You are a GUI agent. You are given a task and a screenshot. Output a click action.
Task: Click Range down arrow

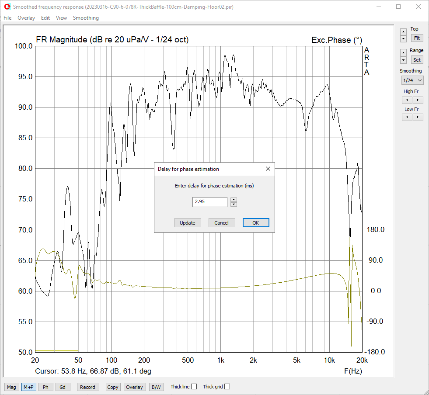(403, 60)
